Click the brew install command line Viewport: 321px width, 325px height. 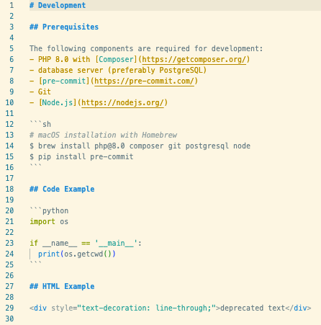pyautogui.click(x=140, y=146)
